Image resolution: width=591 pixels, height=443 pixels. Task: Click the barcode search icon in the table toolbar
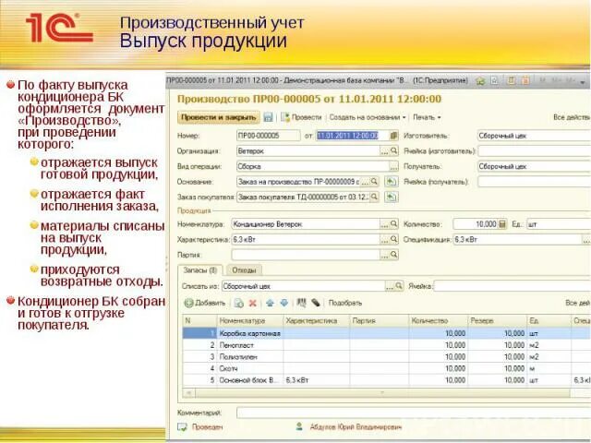point(301,303)
